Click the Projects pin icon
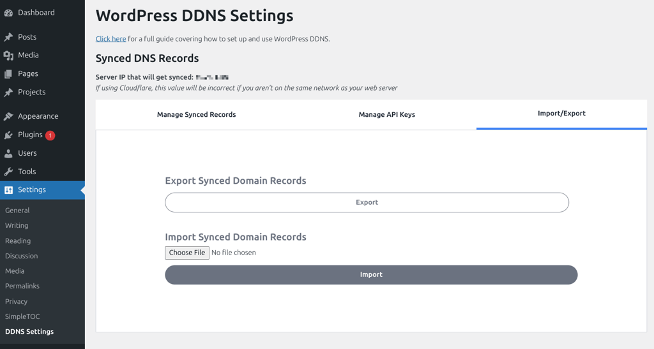 point(8,92)
